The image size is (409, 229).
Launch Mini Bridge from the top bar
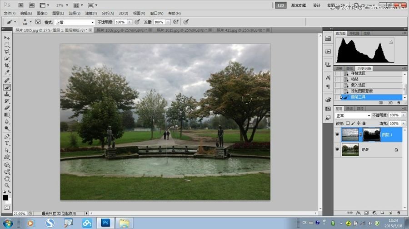pyautogui.click(x=31, y=5)
